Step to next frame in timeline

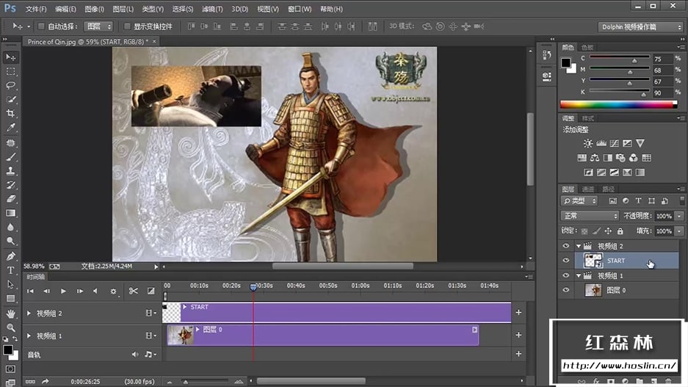79,291
